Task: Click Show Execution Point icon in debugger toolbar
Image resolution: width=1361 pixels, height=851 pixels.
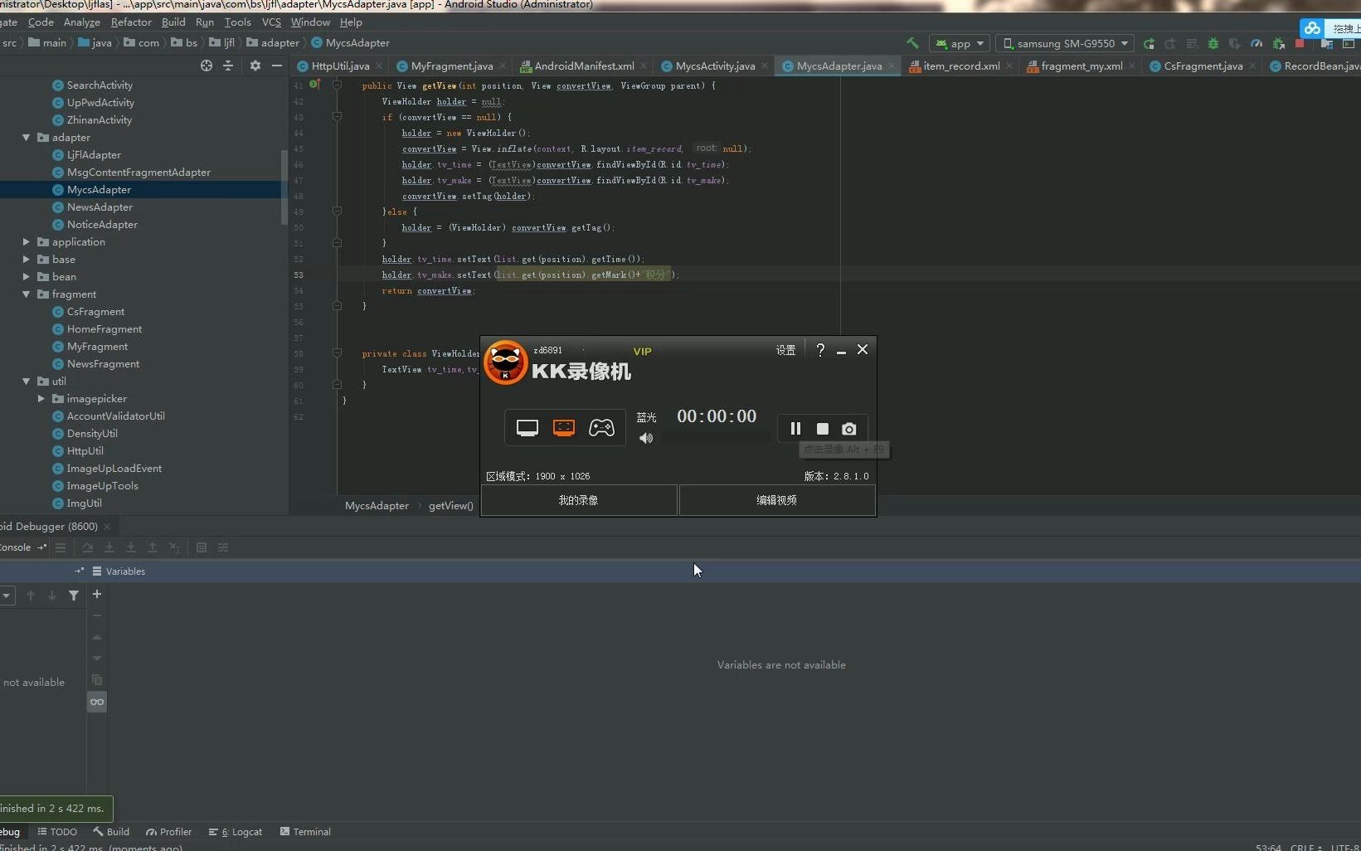Action: coord(61,547)
